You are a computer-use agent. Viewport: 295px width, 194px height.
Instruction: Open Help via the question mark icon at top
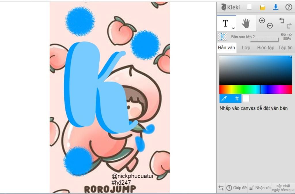click(289, 7)
